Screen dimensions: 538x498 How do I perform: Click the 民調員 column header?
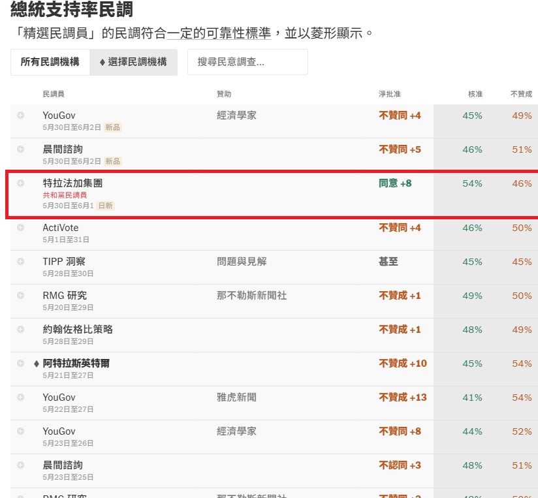pyautogui.click(x=54, y=95)
